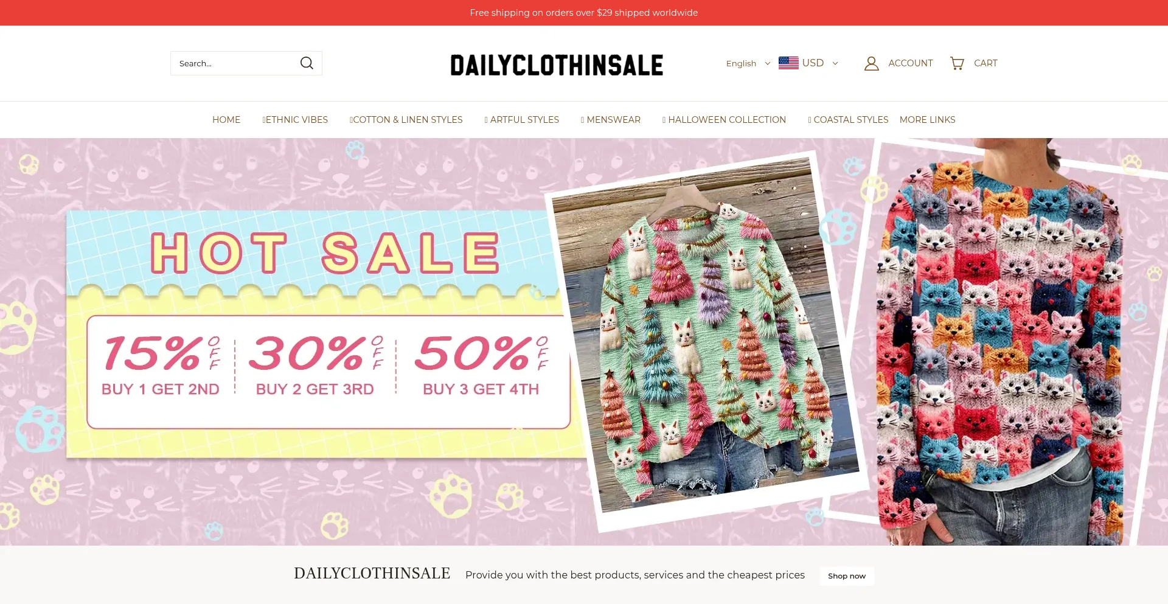This screenshot has height=604, width=1168.
Task: Open the COASTAL STYLES category
Action: pos(848,120)
